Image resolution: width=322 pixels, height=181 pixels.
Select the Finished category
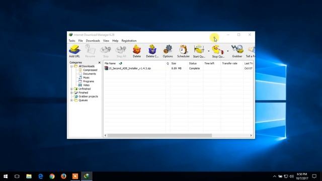pyautogui.click(x=83, y=93)
